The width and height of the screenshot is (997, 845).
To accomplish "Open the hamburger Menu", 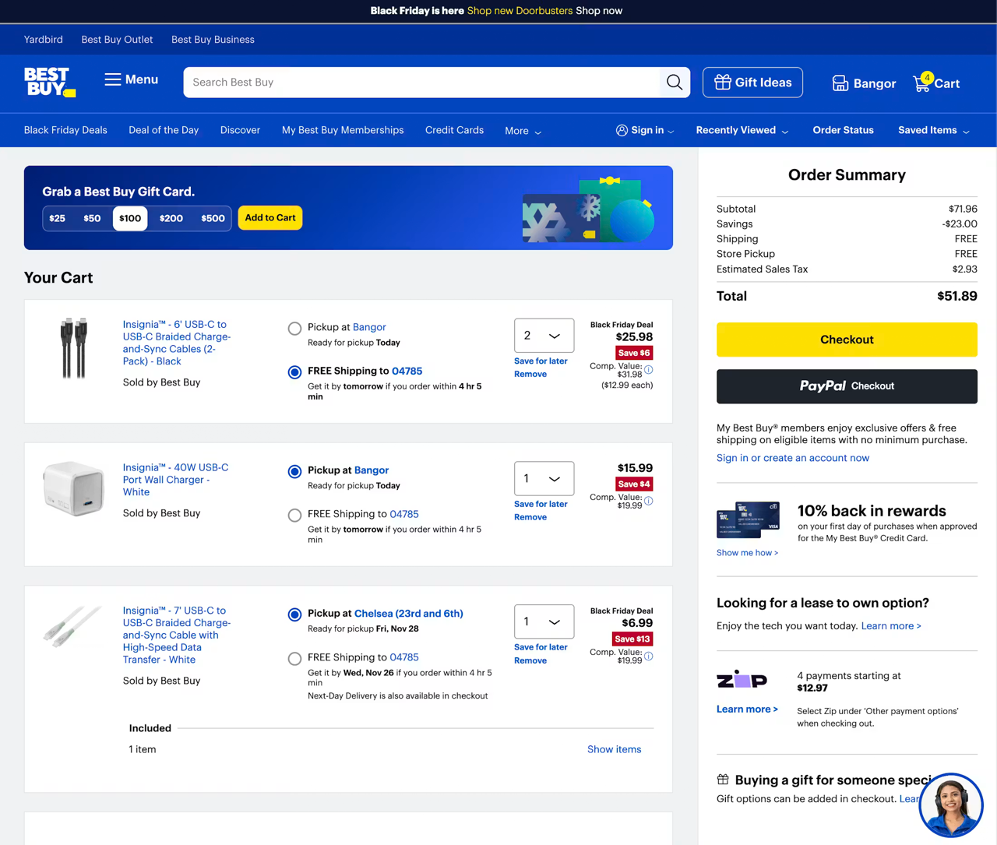I will click(132, 79).
